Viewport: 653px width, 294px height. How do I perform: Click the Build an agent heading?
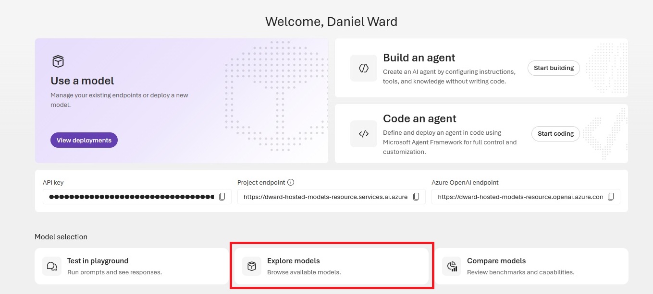coord(419,58)
